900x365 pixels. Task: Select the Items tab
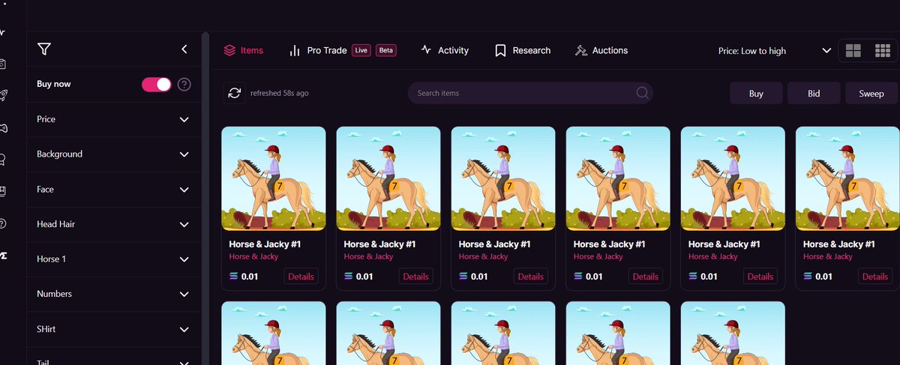(244, 50)
